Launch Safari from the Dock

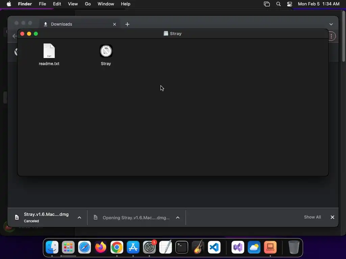(x=84, y=247)
